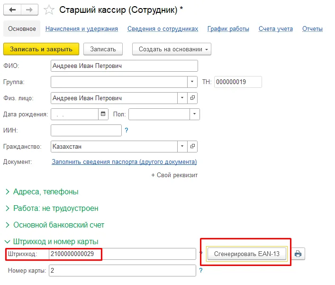Expand the Основной банковский счет section
Image resolution: width=335 pixels, height=285 pixels.
[x=54, y=225]
